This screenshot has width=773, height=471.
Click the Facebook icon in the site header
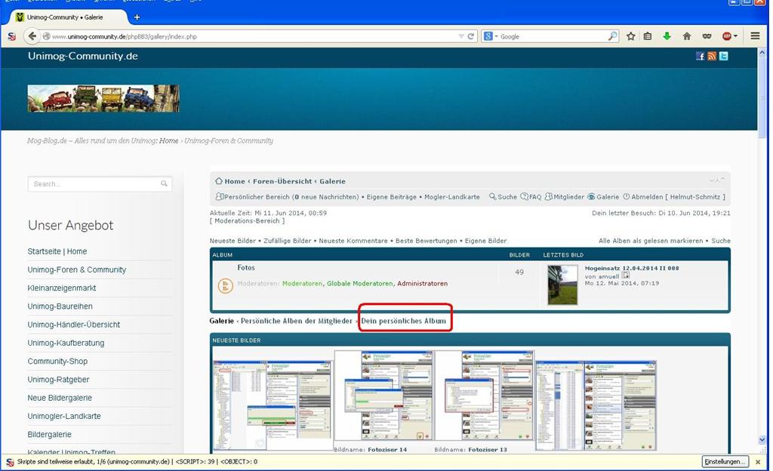[700, 56]
